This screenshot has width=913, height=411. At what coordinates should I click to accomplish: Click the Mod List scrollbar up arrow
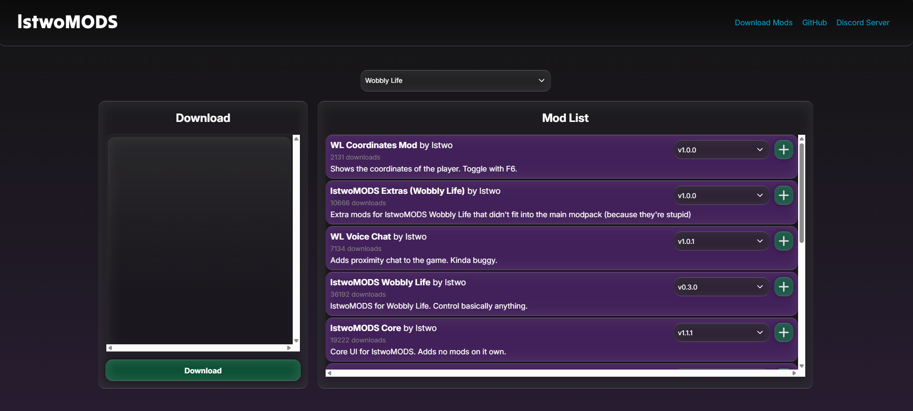[801, 139]
